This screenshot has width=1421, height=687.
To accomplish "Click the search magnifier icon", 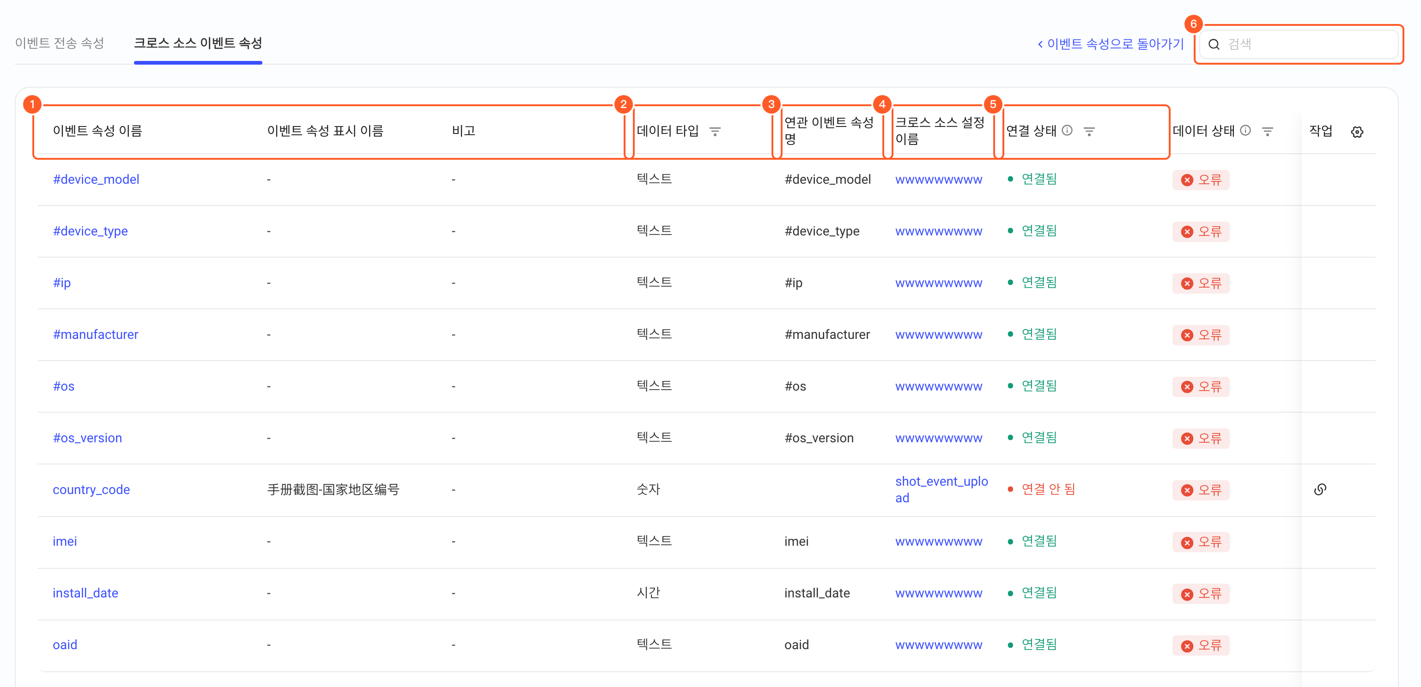I will coord(1214,44).
